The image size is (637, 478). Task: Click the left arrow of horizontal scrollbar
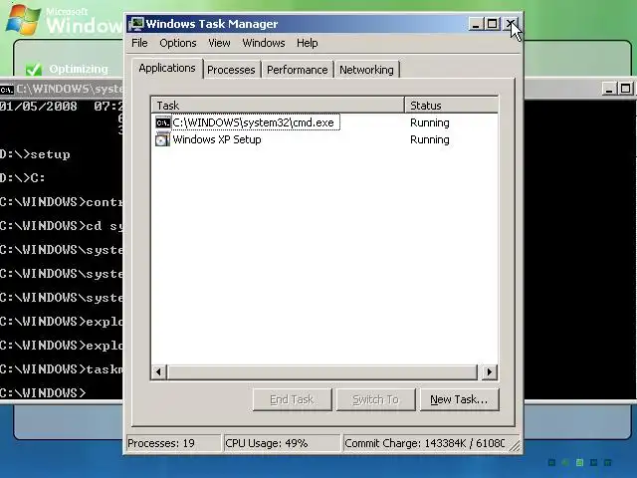coord(159,371)
